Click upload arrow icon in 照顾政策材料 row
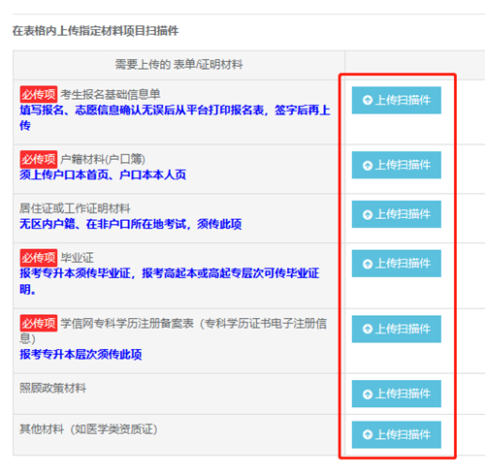 (x=368, y=395)
